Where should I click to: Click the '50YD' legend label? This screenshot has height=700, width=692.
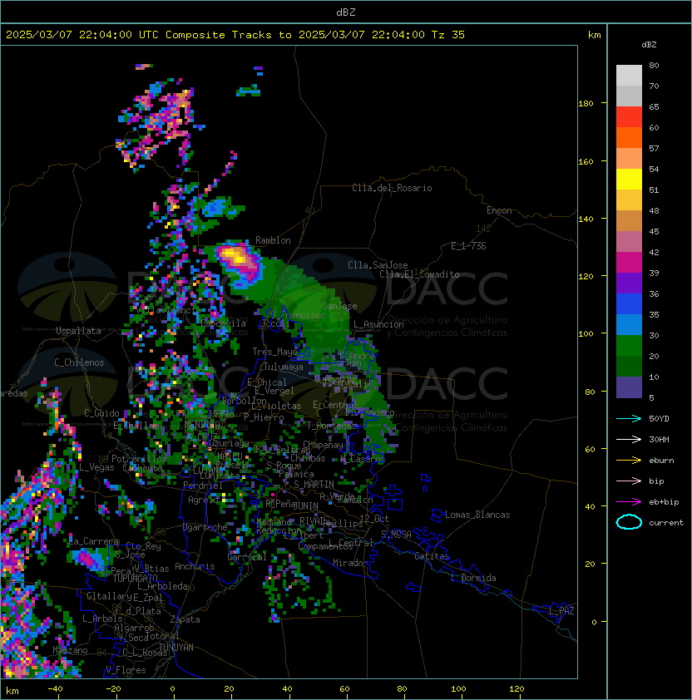point(659,418)
